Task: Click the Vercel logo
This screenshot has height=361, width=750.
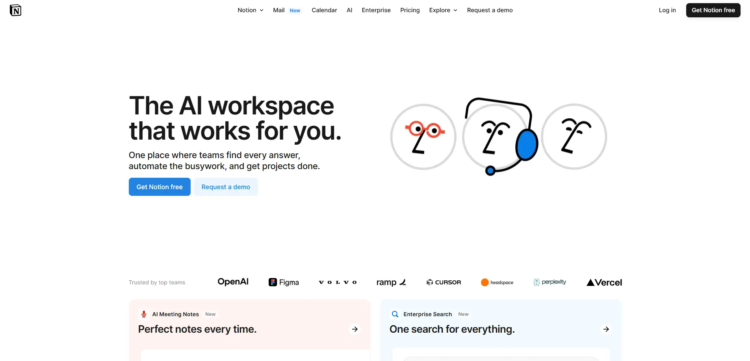Action: [x=604, y=282]
